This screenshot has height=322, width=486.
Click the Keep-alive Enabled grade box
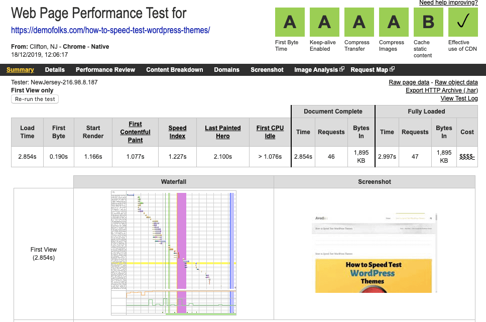(x=324, y=22)
